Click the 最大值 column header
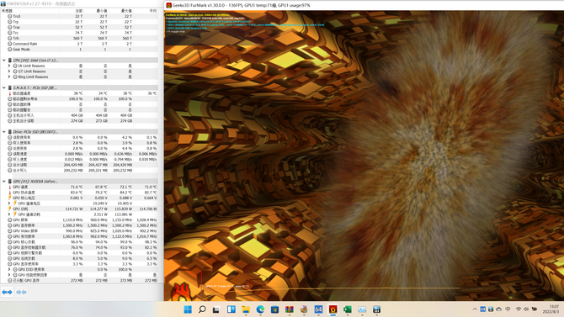Screen dimensions: 564x317 pyautogui.click(x=126, y=11)
